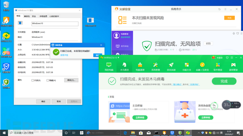
Task: Open Task View on taskbar
Action: pyautogui.click(x=74, y=133)
